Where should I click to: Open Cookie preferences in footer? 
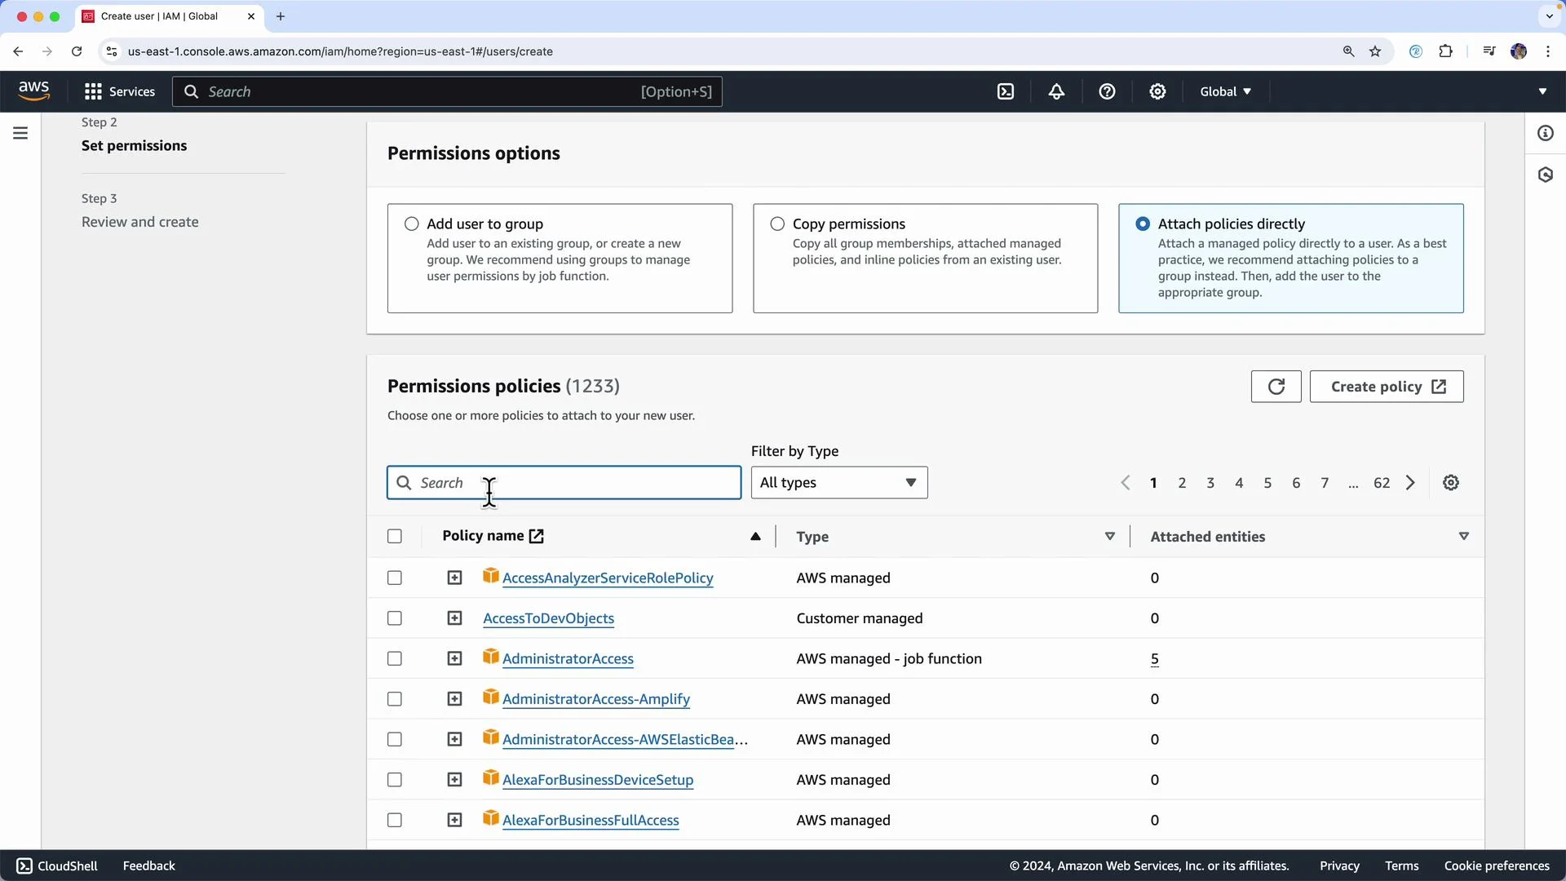pyautogui.click(x=1497, y=866)
